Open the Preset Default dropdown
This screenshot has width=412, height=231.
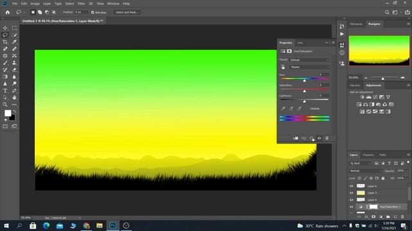[x=309, y=60]
